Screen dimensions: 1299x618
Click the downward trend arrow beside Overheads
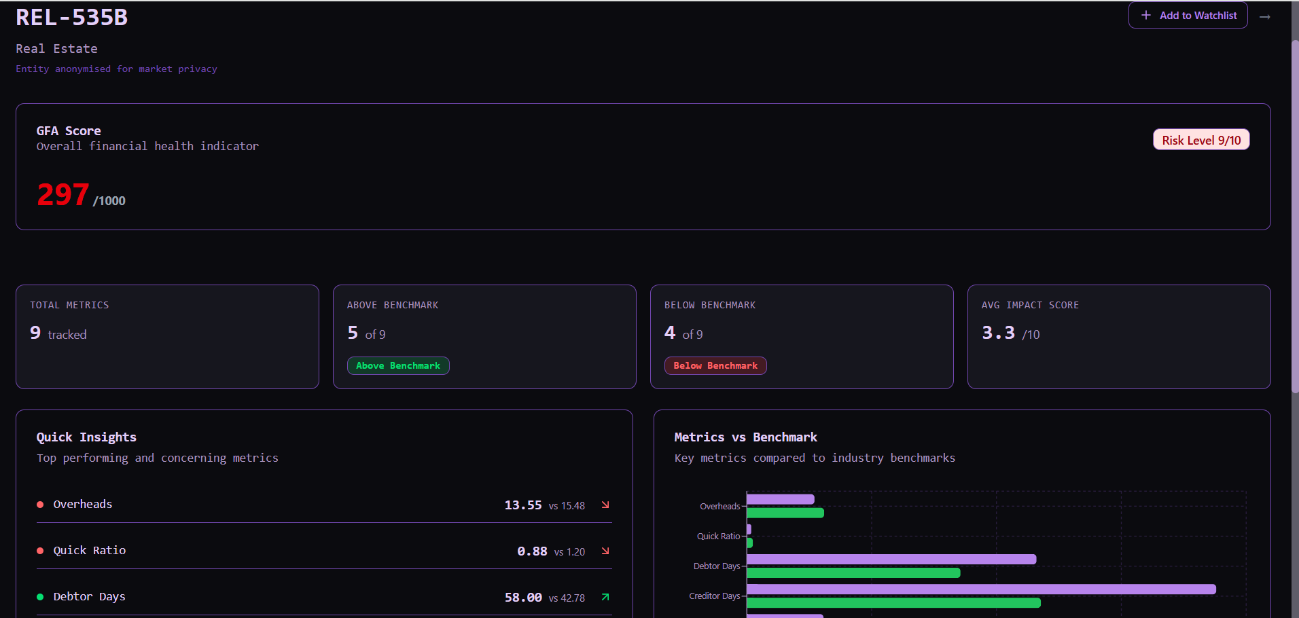tap(604, 505)
